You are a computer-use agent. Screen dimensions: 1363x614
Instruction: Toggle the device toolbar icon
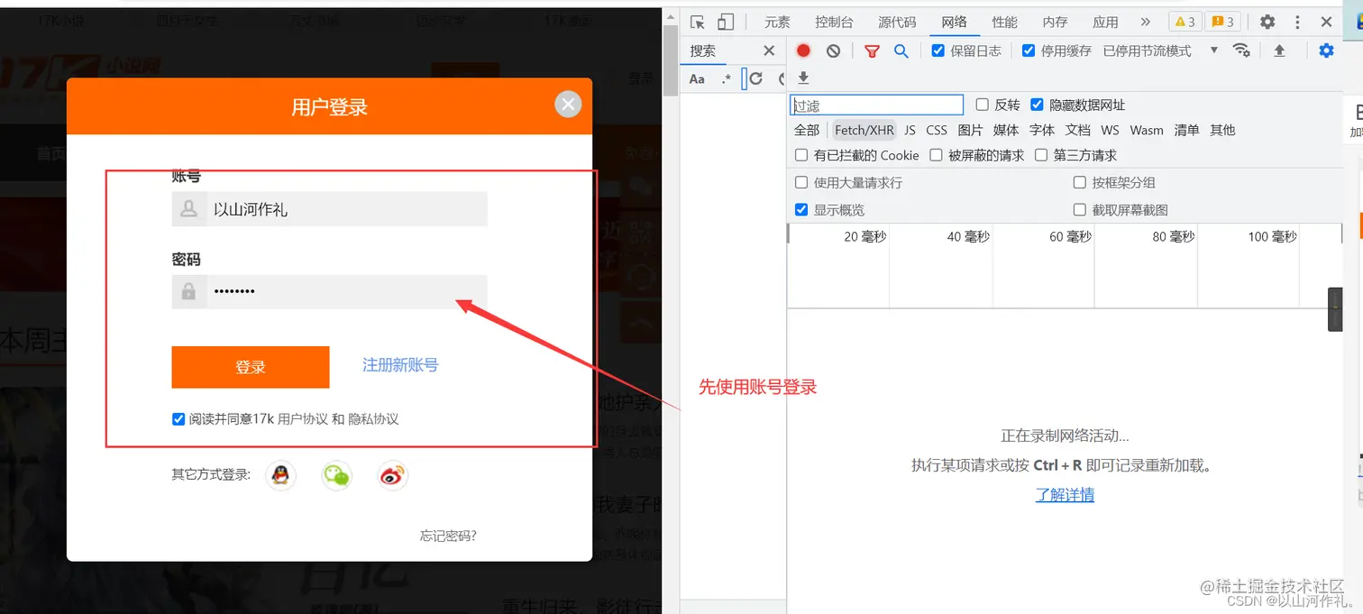pyautogui.click(x=726, y=23)
